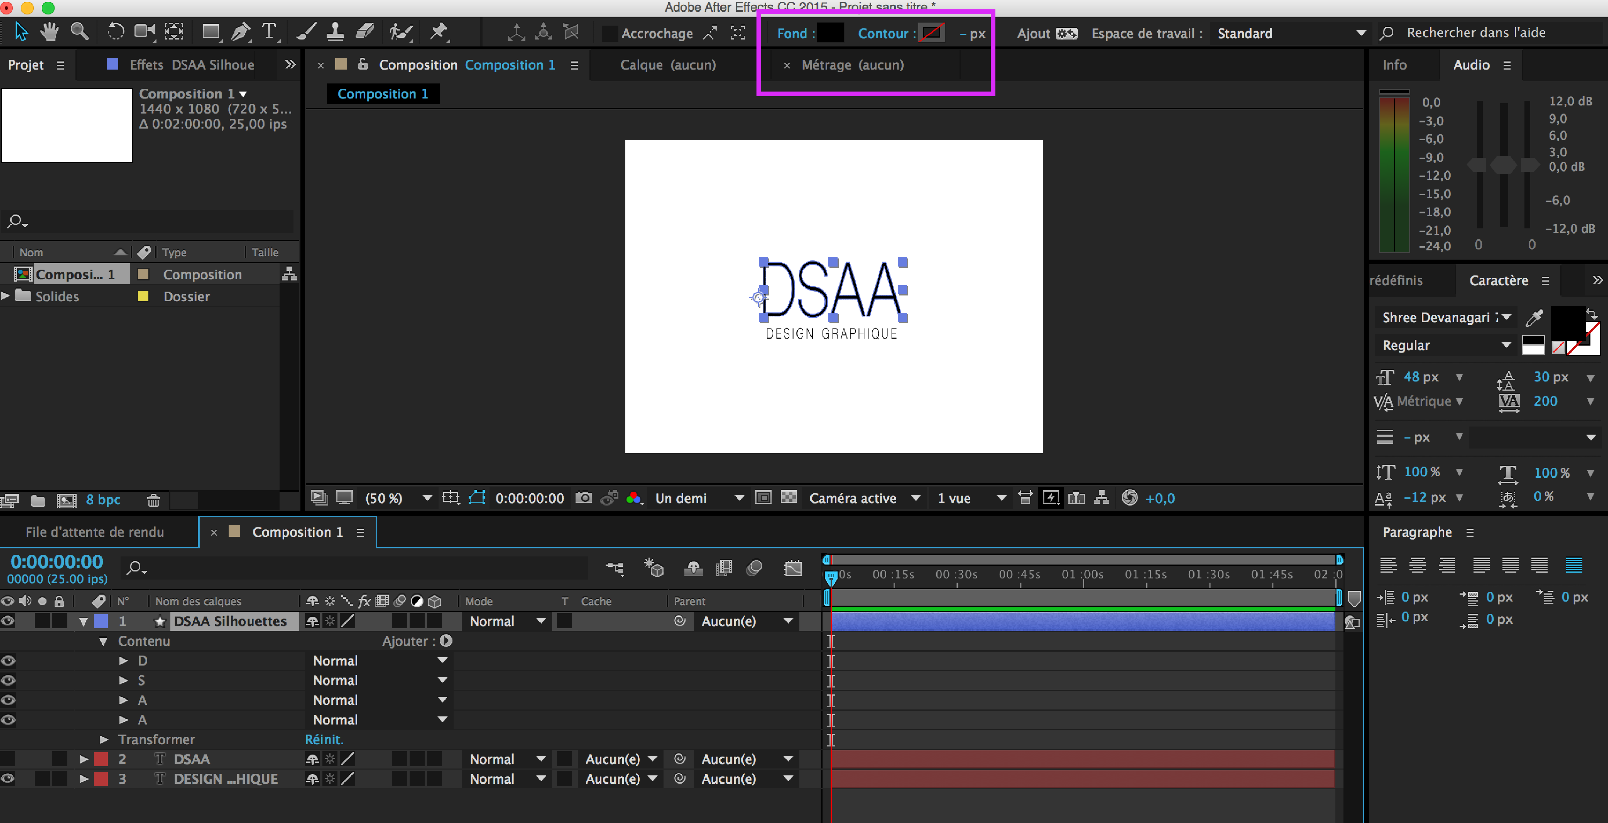
Task: Select the Rectangle shape tool
Action: pyautogui.click(x=211, y=32)
